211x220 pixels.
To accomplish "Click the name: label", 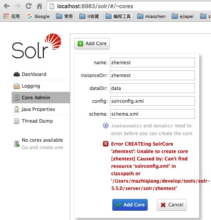I will (x=101, y=63).
